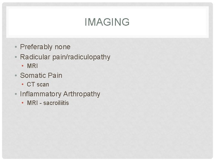Image resolution: width=215 pixels, height=161 pixels.
Task: Click the "Radicular pain/radiculopathy" bullet line
Action: [65, 57]
